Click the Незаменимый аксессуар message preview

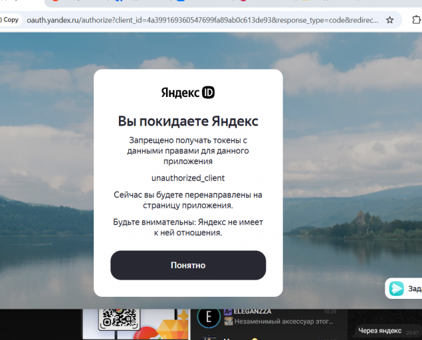point(284,321)
